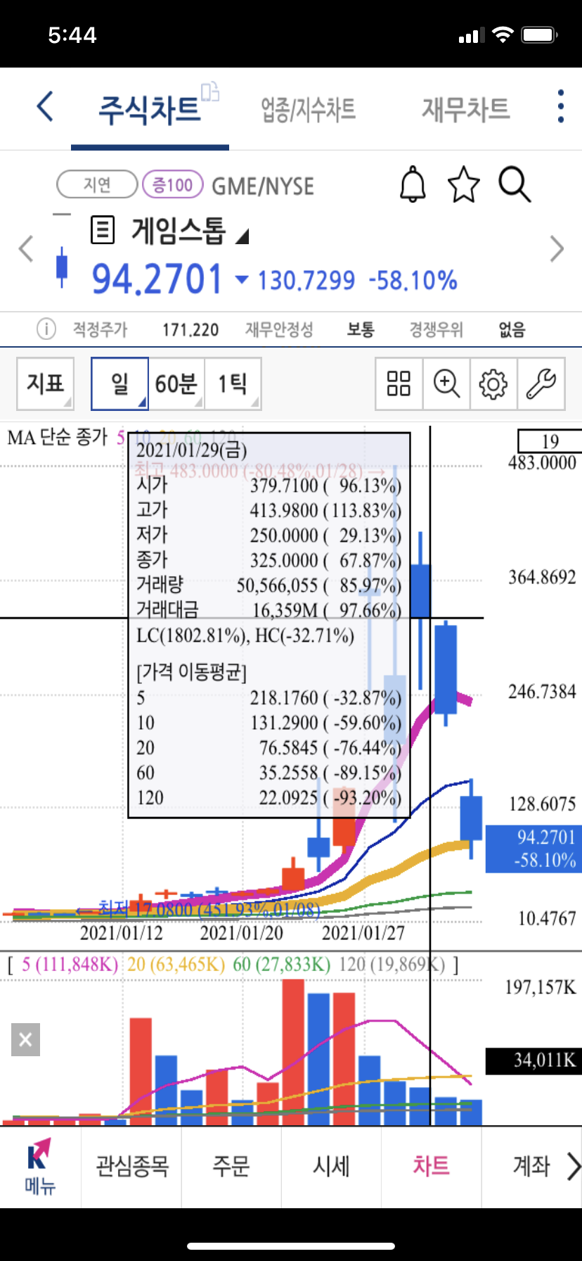
Task: Expand the 게임스톱 stock name dropdown triangle
Action: [242, 236]
